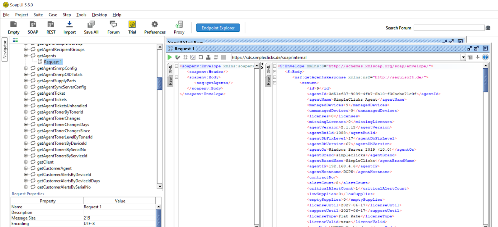Collapse the soapenv:Body node in request XML

pos(176,77)
